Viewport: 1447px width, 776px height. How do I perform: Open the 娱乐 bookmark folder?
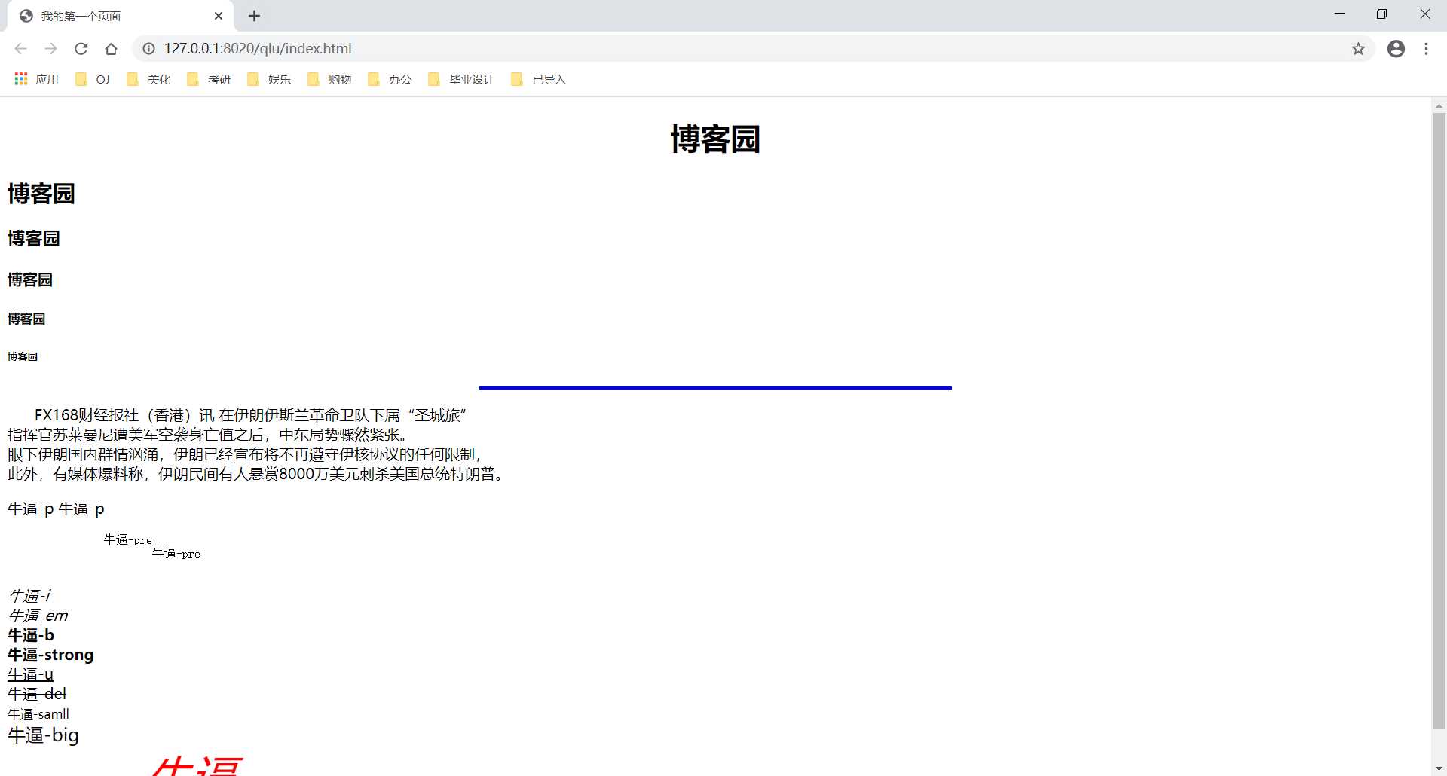[269, 79]
